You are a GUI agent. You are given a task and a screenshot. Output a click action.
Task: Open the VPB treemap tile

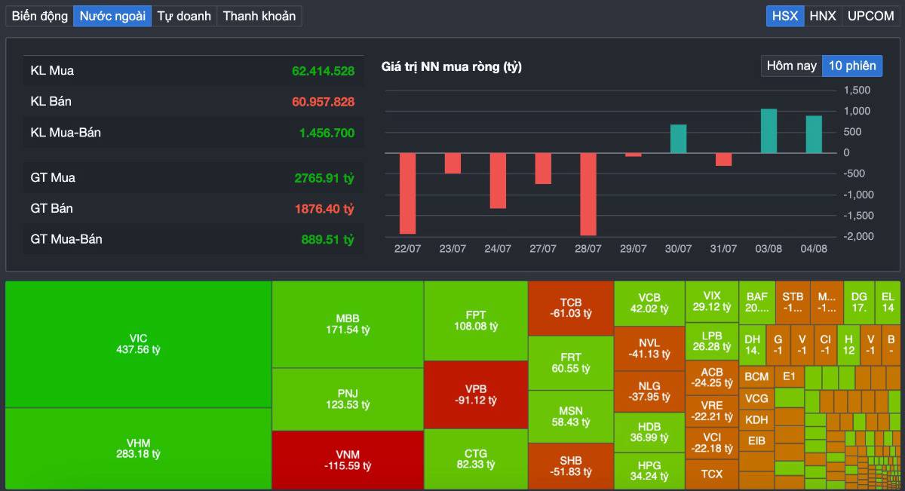(476, 394)
